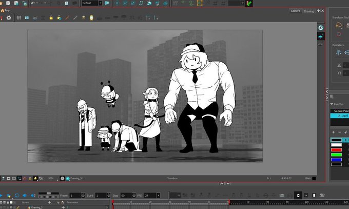
Task: Switch to the Drawing tab
Action: [x=309, y=11]
